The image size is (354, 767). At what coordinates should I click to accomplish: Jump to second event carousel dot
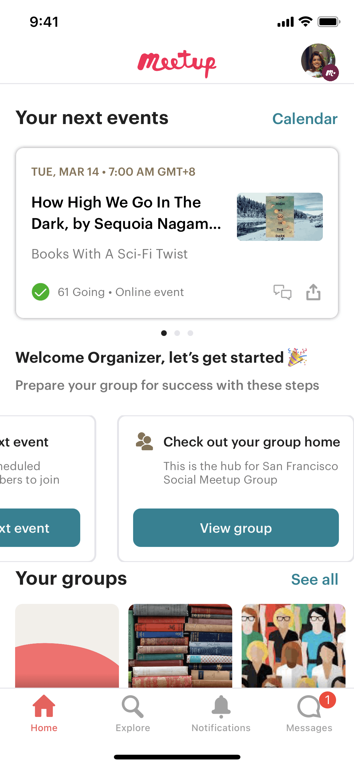tap(177, 333)
